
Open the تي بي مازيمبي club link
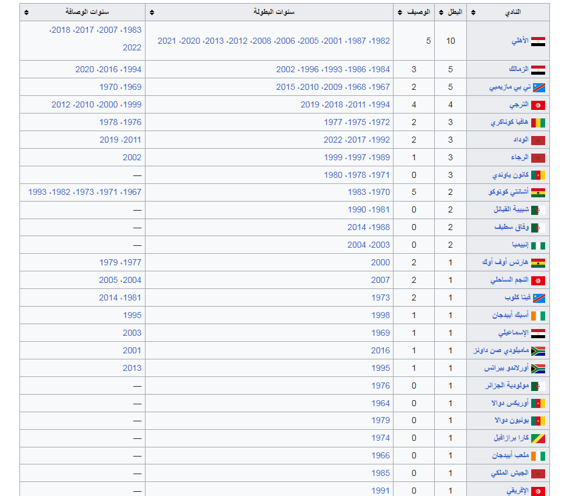click(x=509, y=87)
